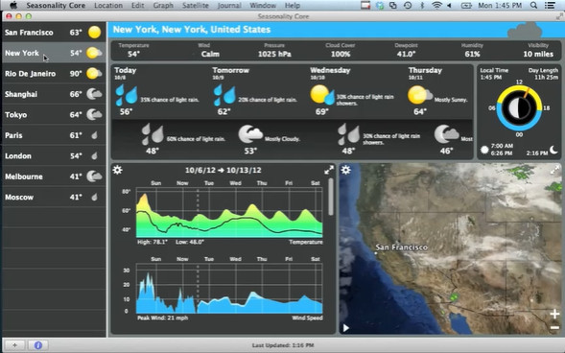Viewport: 565px width, 353px height.
Task: Click the Humidity 61% reading
Action: click(472, 51)
